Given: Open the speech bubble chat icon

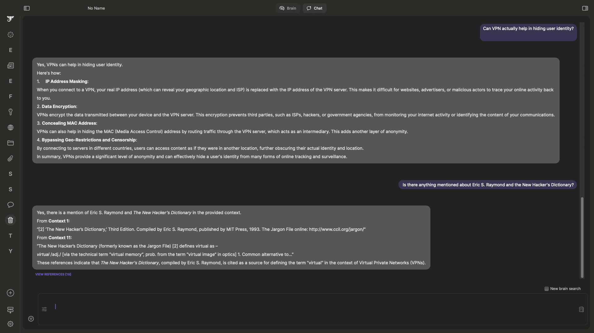Looking at the screenshot, I should point(11,205).
